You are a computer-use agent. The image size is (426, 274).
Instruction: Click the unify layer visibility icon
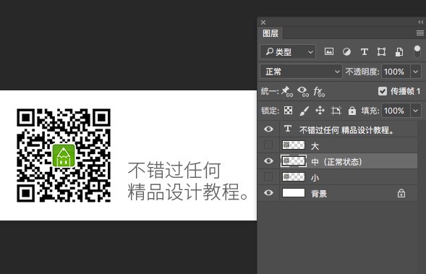(x=302, y=92)
